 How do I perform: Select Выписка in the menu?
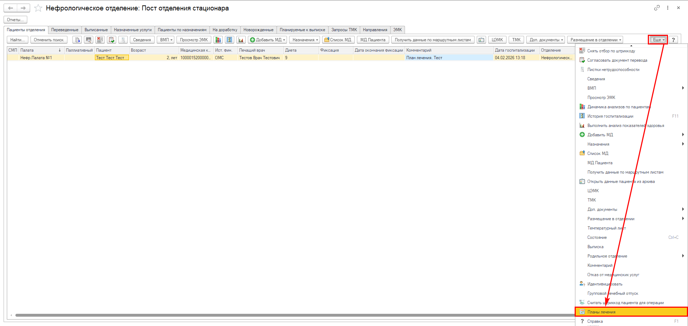pyautogui.click(x=631, y=246)
